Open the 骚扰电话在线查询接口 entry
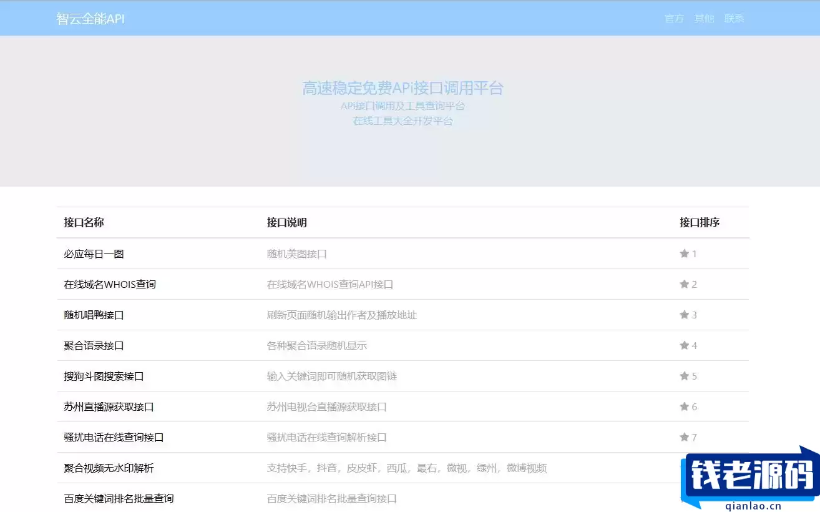This screenshot has height=512, width=820. 114,438
